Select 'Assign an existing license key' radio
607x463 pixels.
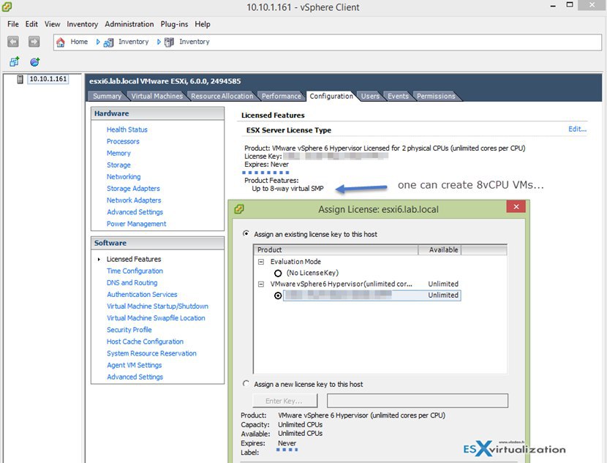246,233
